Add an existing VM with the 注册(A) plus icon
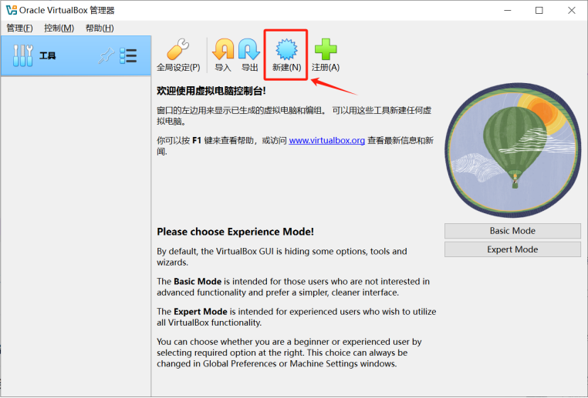This screenshot has width=588, height=398. coord(326,55)
